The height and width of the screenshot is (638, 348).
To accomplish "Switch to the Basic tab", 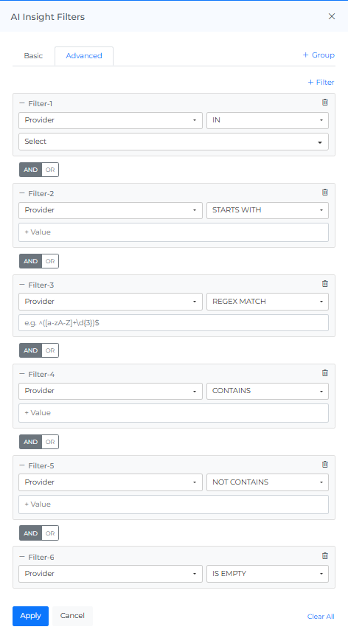I will point(33,56).
